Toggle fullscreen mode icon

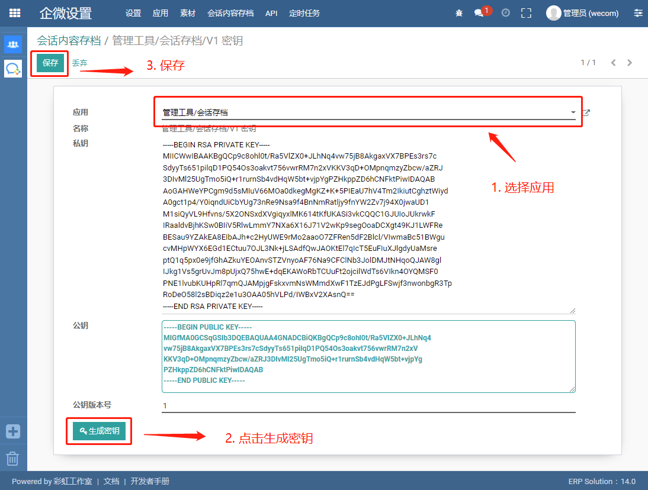526,13
